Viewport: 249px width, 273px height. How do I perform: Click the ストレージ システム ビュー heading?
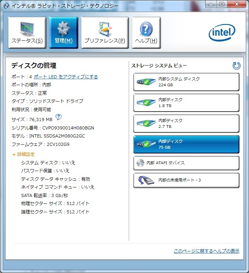(x=159, y=66)
